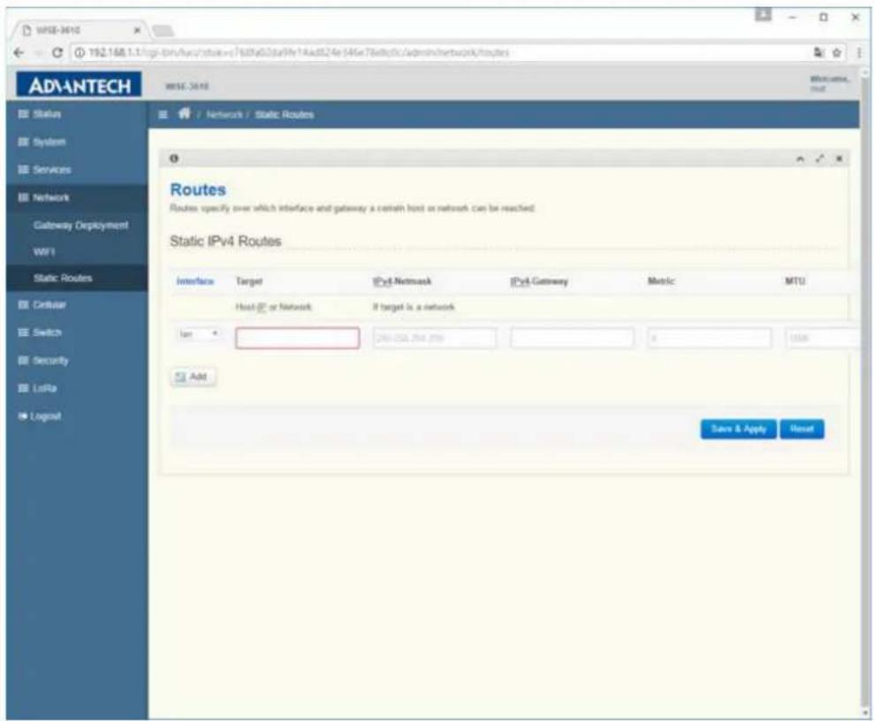Open the browser three-dot menu
Viewport: 874px width, 721px height.
pos(859,52)
